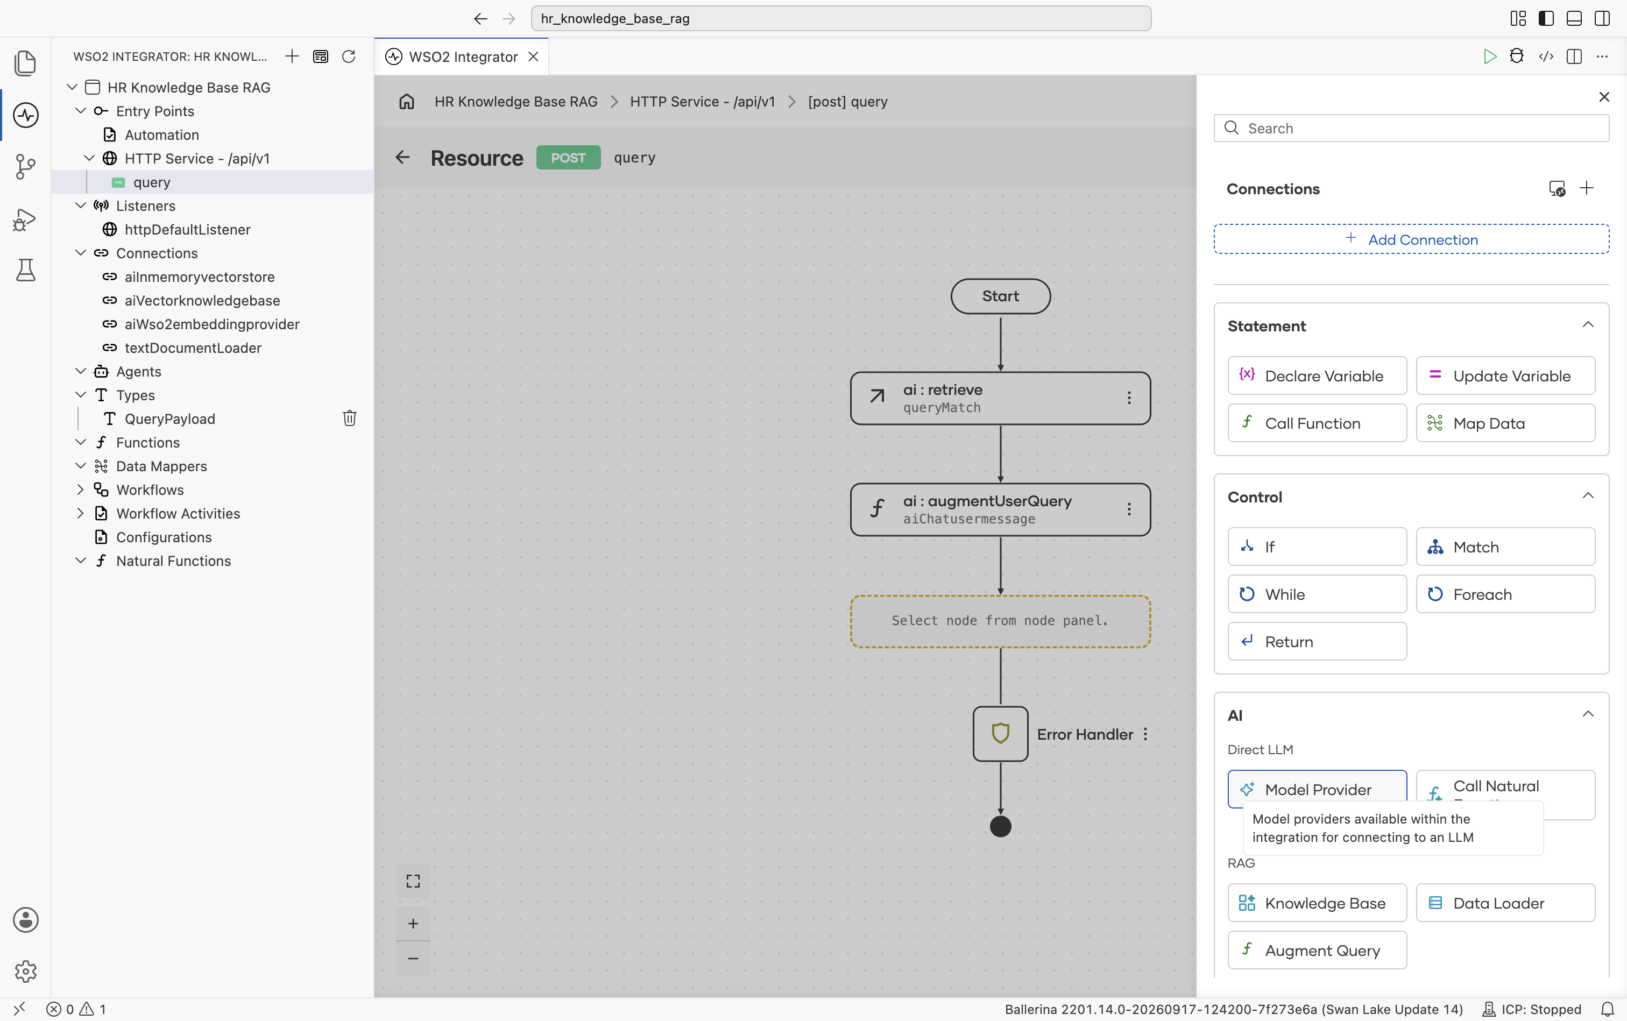Open Accounts icon in activity bar
This screenshot has width=1627, height=1021.
[x=25, y=920]
